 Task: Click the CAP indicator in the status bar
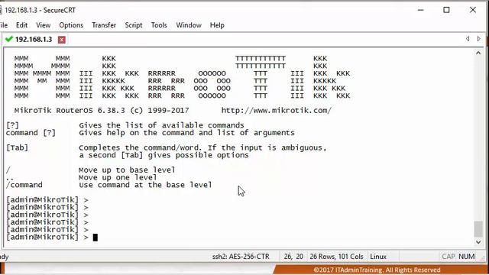click(x=449, y=257)
